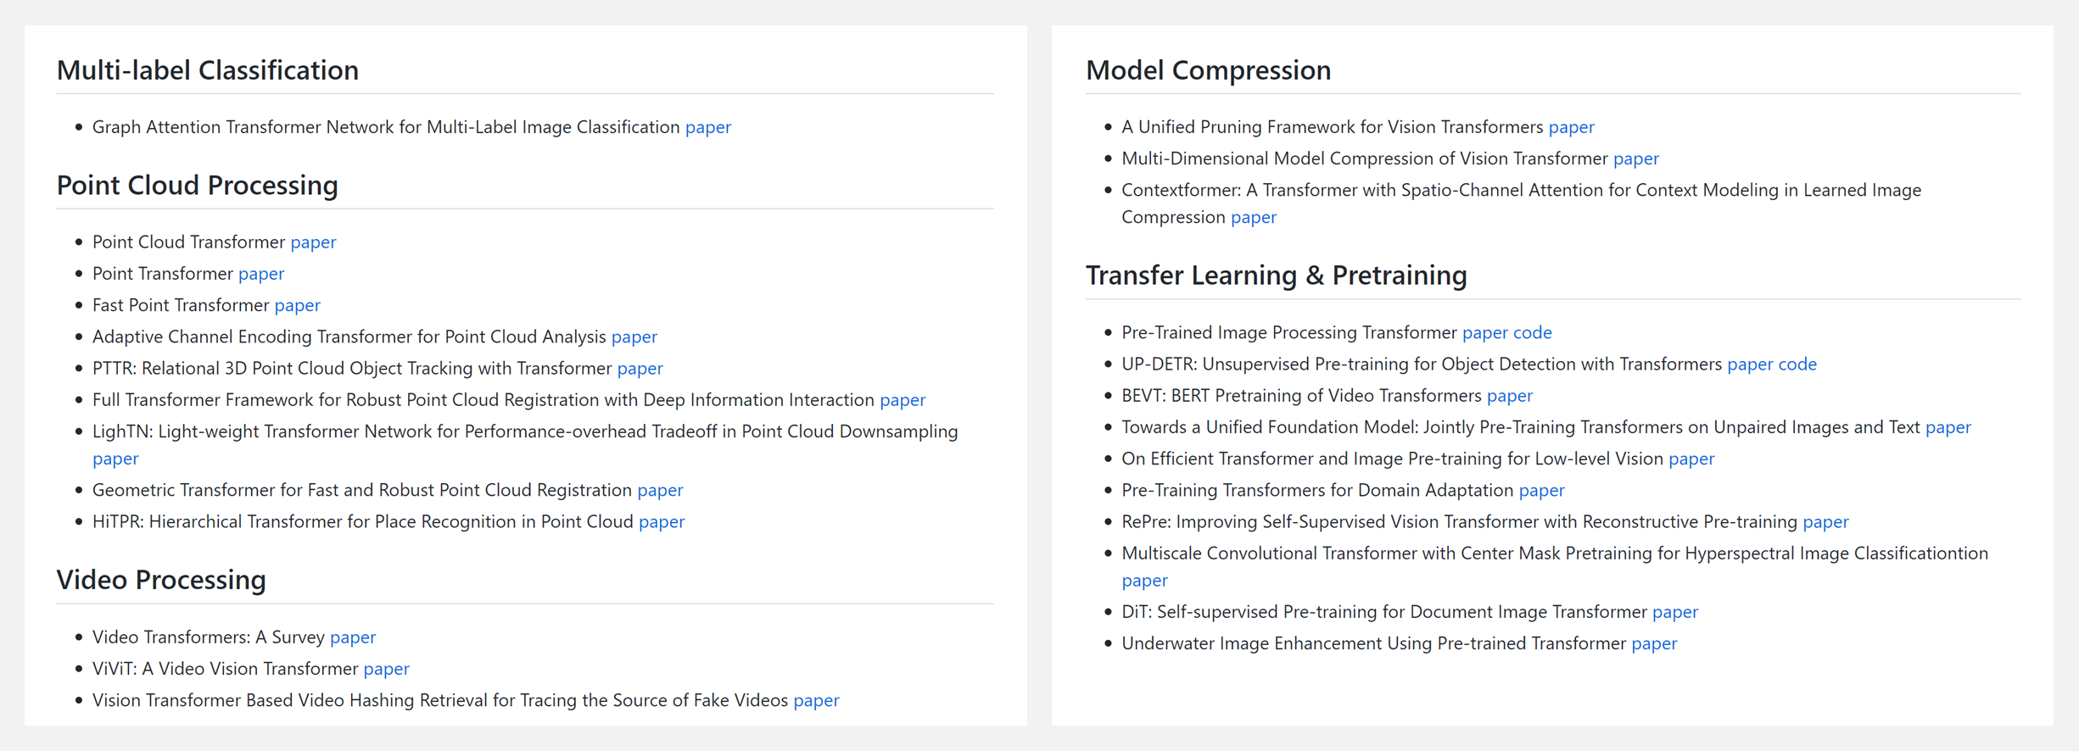Open the Geometric Transformer paper link
The image size is (2079, 751).
660,490
